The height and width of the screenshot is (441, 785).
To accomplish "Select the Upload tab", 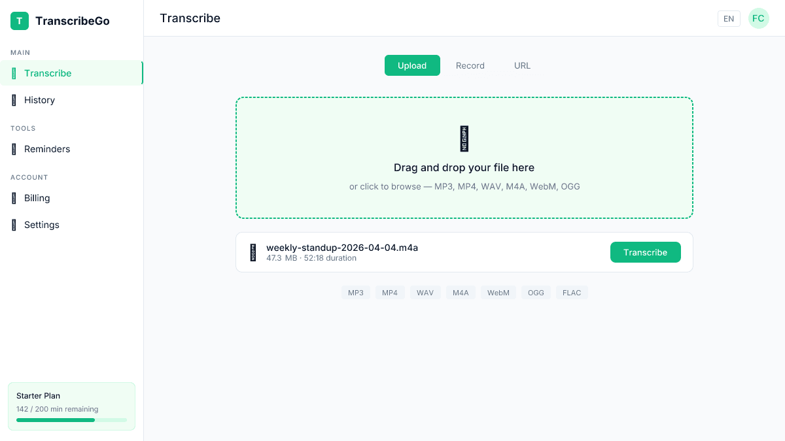I will tap(412, 65).
